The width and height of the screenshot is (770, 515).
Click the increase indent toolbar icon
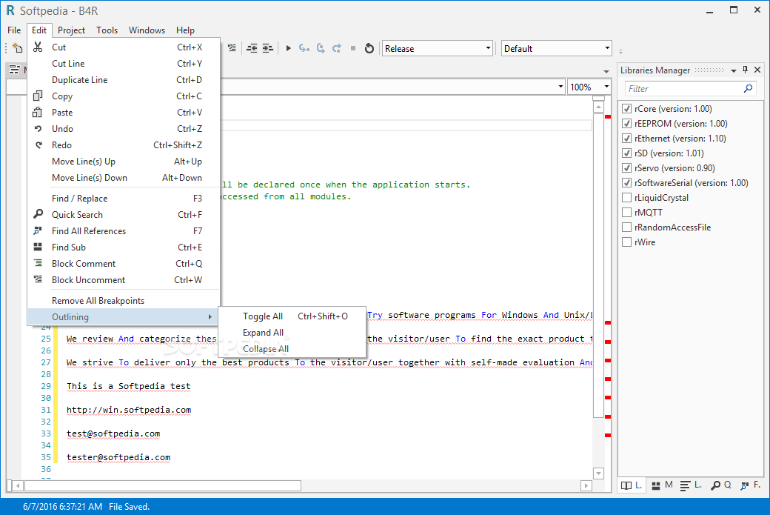pyautogui.click(x=267, y=47)
